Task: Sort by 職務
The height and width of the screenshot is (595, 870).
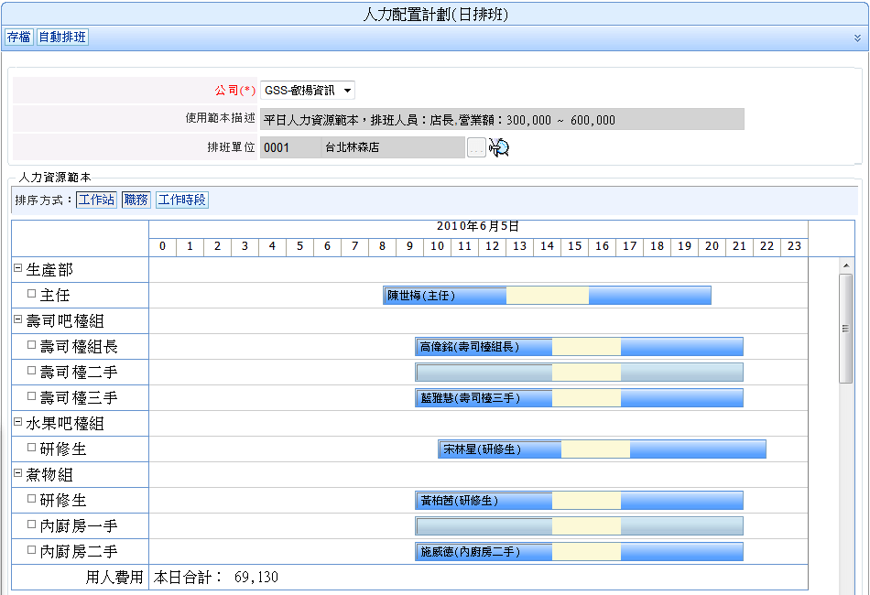Action: pos(135,200)
